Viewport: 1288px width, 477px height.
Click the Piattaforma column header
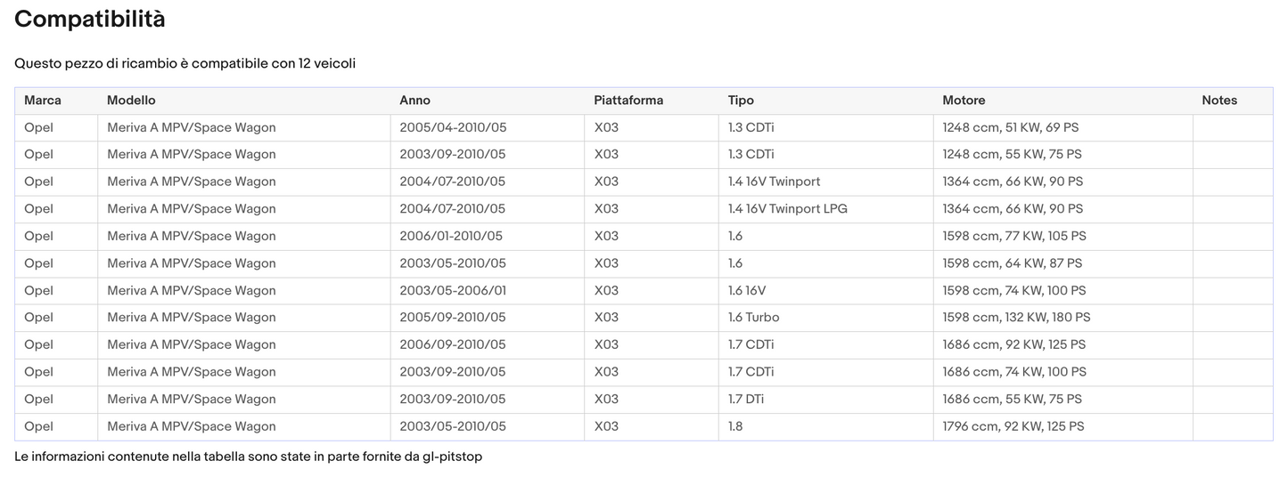[628, 101]
